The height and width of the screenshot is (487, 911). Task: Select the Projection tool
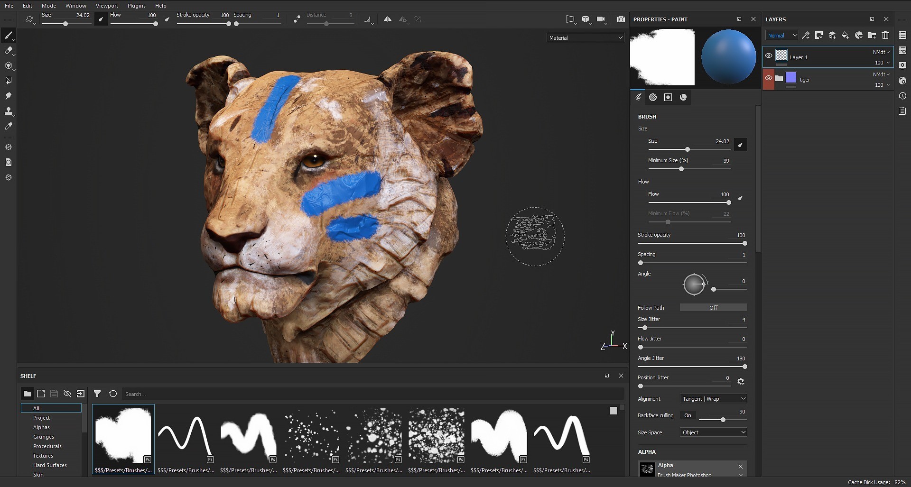pos(9,66)
